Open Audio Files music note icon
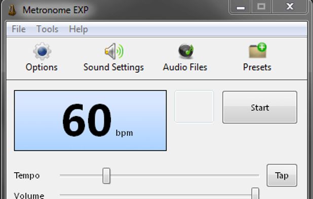The height and width of the screenshot is (199, 313). pyautogui.click(x=186, y=52)
